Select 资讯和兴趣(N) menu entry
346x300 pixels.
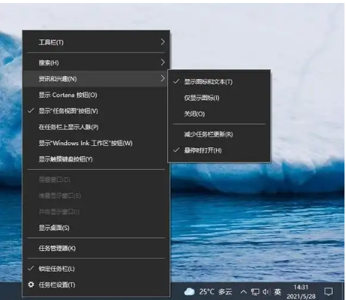click(96, 79)
